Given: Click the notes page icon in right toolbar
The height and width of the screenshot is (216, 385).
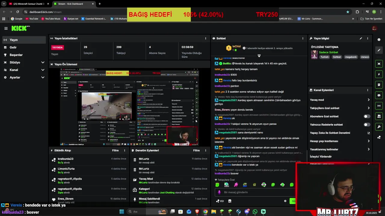Looking at the screenshot, I should click(x=379, y=85).
